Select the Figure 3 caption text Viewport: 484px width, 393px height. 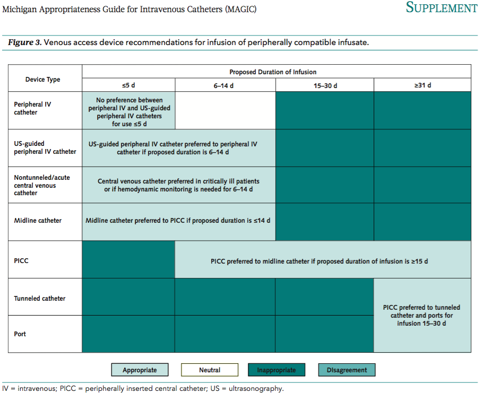(188, 42)
